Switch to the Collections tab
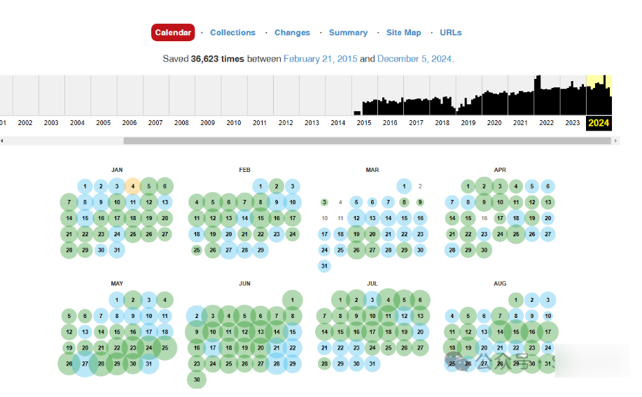The image size is (642, 397). click(232, 33)
